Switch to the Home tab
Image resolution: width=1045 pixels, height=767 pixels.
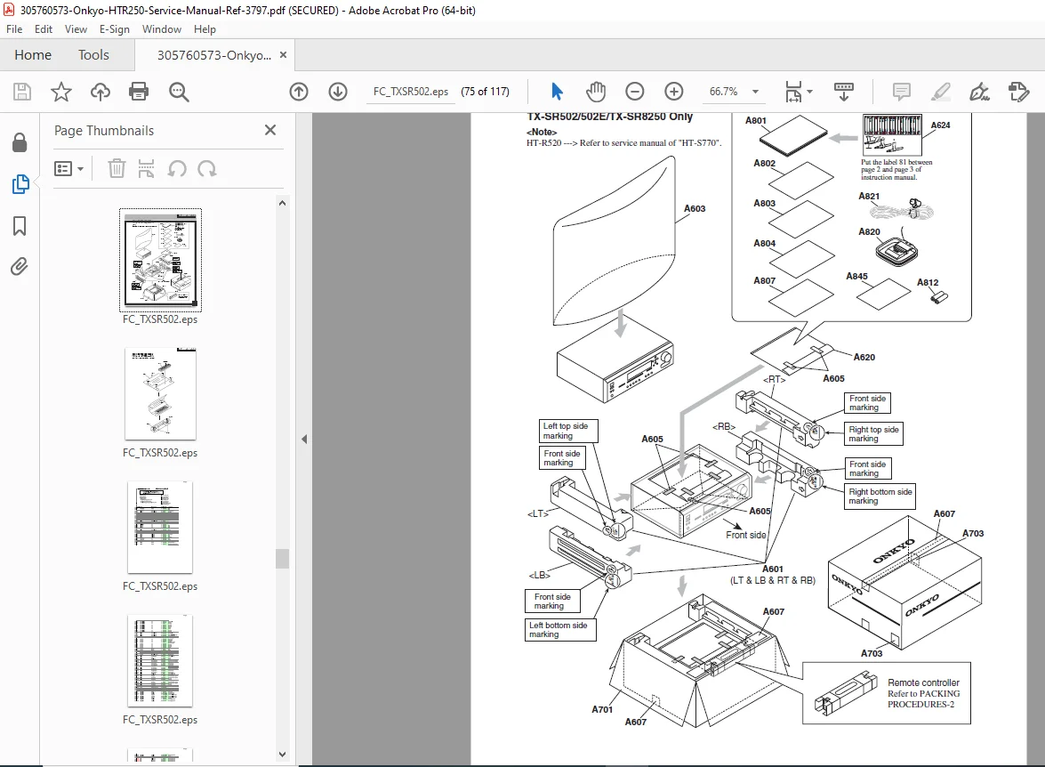click(x=33, y=54)
